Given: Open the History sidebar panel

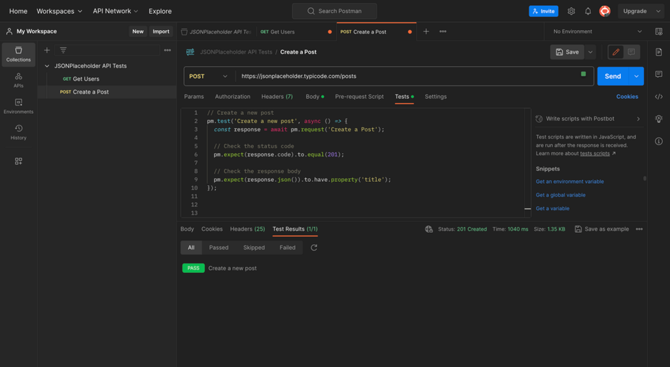Looking at the screenshot, I should [18, 133].
